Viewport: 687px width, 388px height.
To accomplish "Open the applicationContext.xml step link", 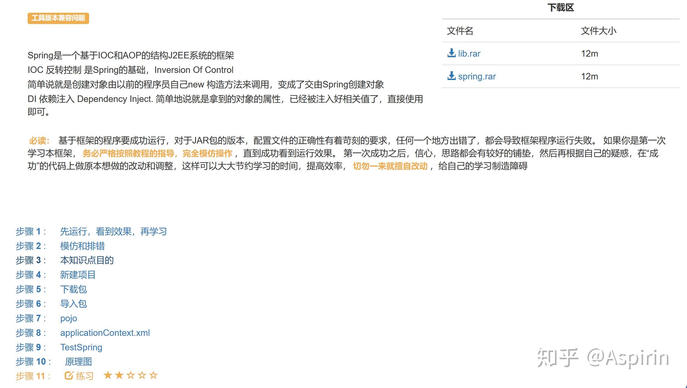I will tap(105, 333).
